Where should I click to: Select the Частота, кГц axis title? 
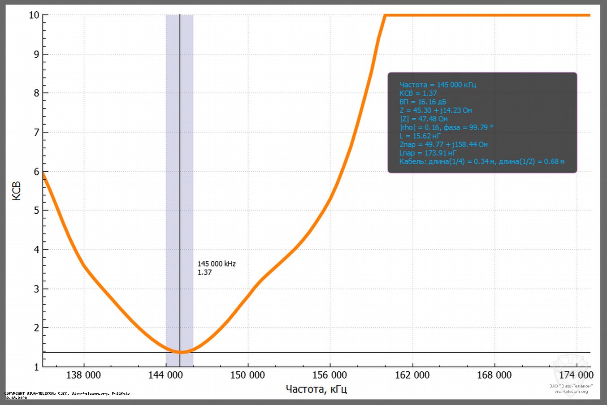click(x=316, y=389)
